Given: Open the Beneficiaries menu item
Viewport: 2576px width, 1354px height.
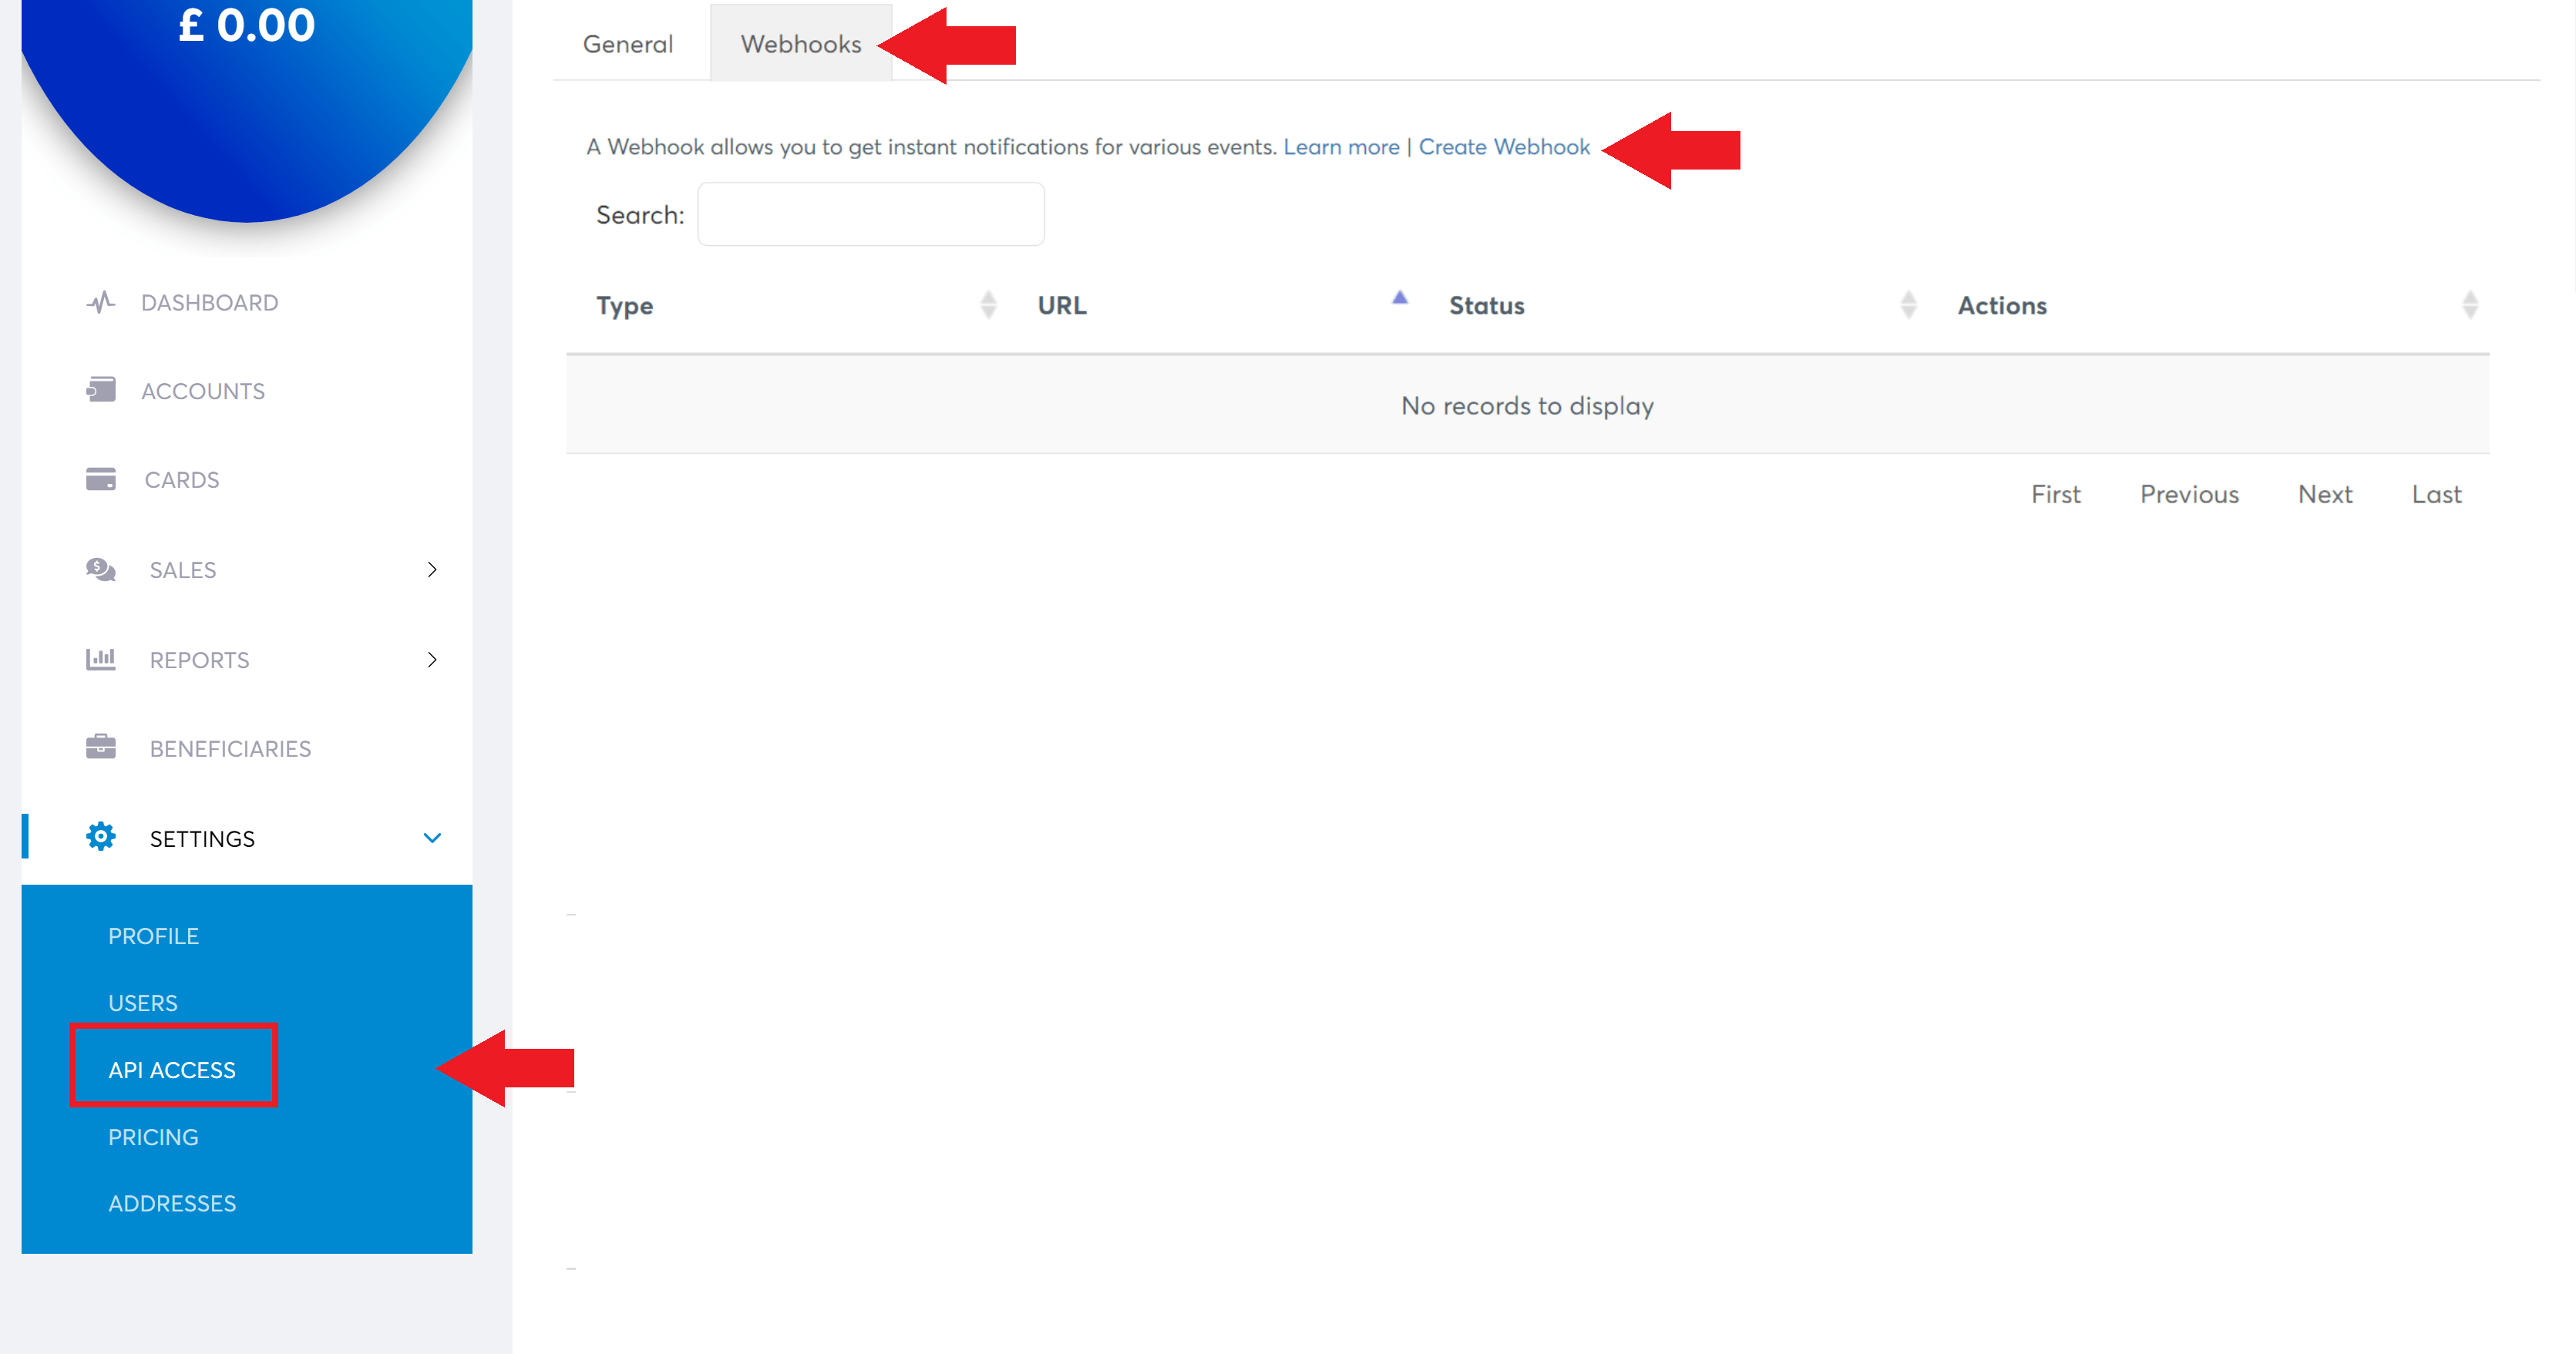Looking at the screenshot, I should click(231, 749).
